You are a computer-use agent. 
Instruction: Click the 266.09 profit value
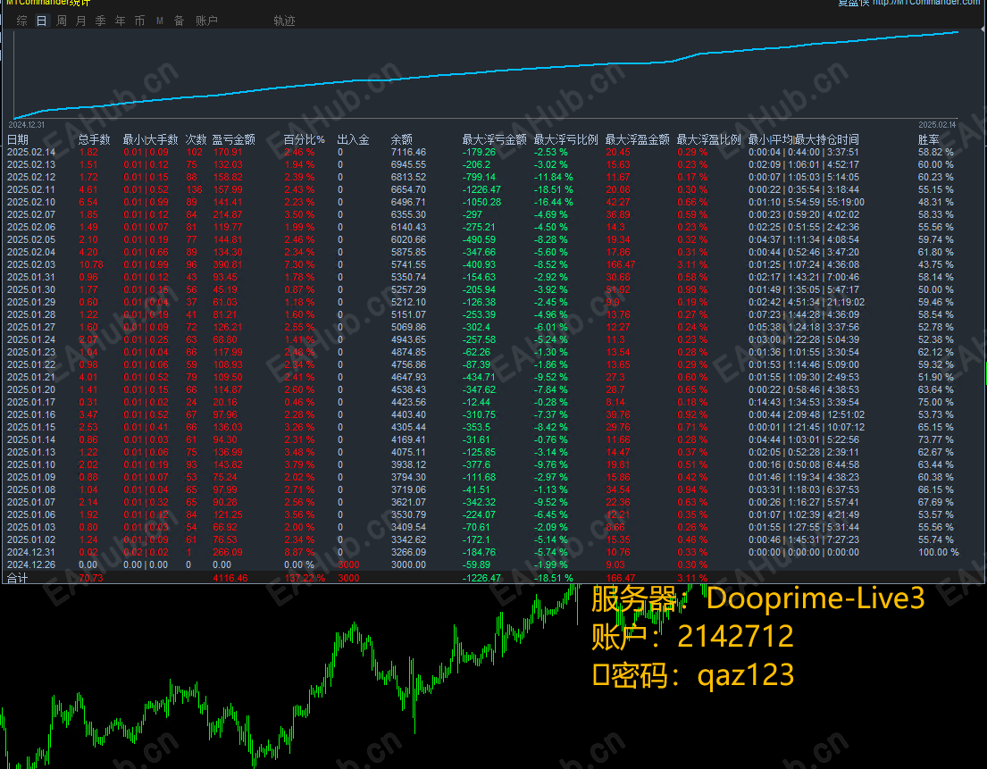click(228, 552)
